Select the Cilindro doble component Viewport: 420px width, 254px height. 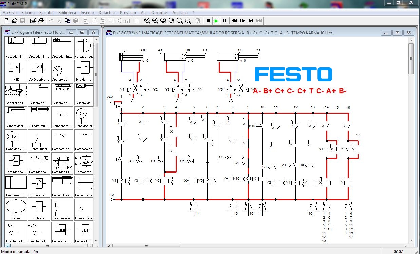[x=16, y=117]
